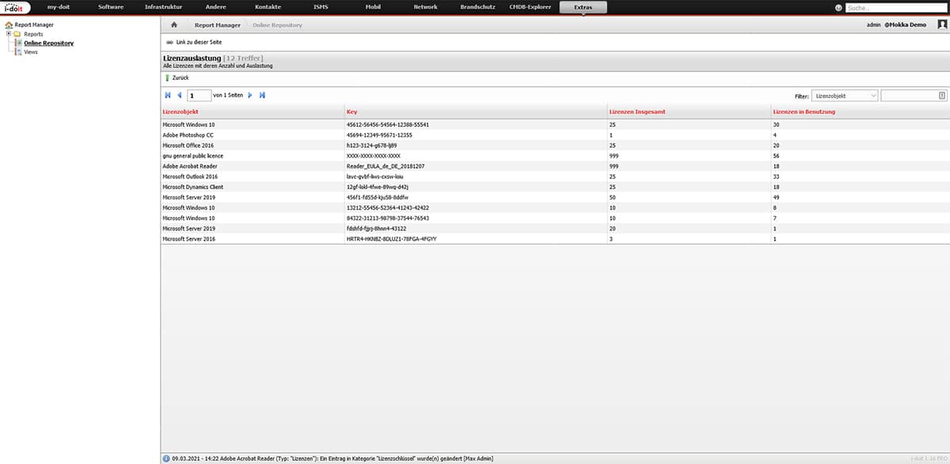Go to the first results page
The width and height of the screenshot is (950, 464).
coord(168,96)
